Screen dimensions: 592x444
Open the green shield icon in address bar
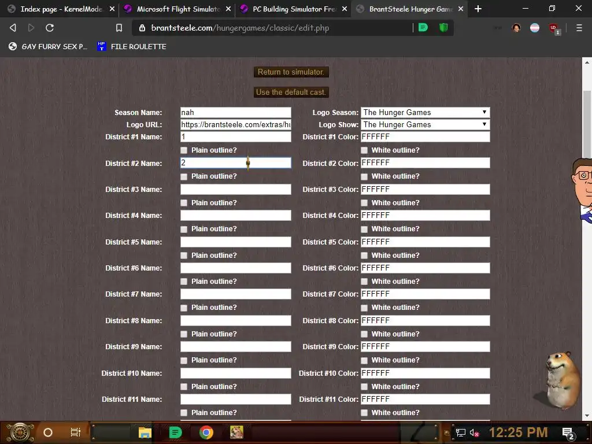pyautogui.click(x=443, y=28)
